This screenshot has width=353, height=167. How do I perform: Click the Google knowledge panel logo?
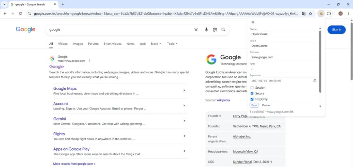(x=211, y=59)
